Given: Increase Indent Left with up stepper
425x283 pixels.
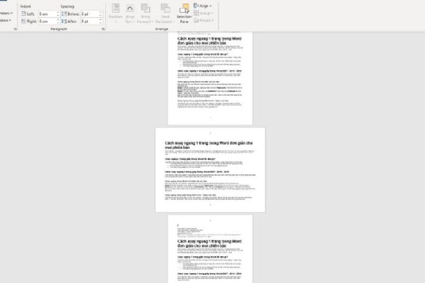Looking at the screenshot, I should (58, 12).
